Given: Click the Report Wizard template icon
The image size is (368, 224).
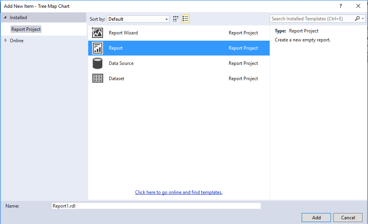Looking at the screenshot, I should (98, 33).
